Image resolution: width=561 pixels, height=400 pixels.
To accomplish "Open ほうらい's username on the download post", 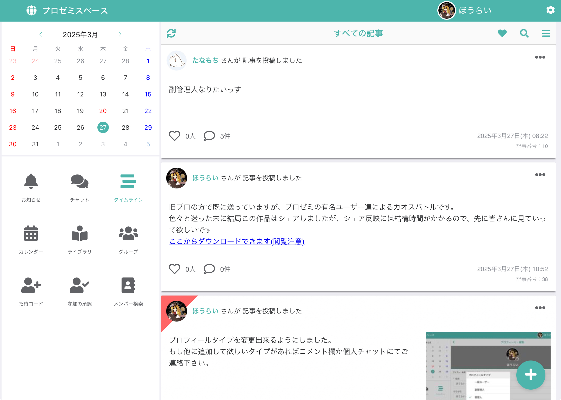I will (x=205, y=178).
